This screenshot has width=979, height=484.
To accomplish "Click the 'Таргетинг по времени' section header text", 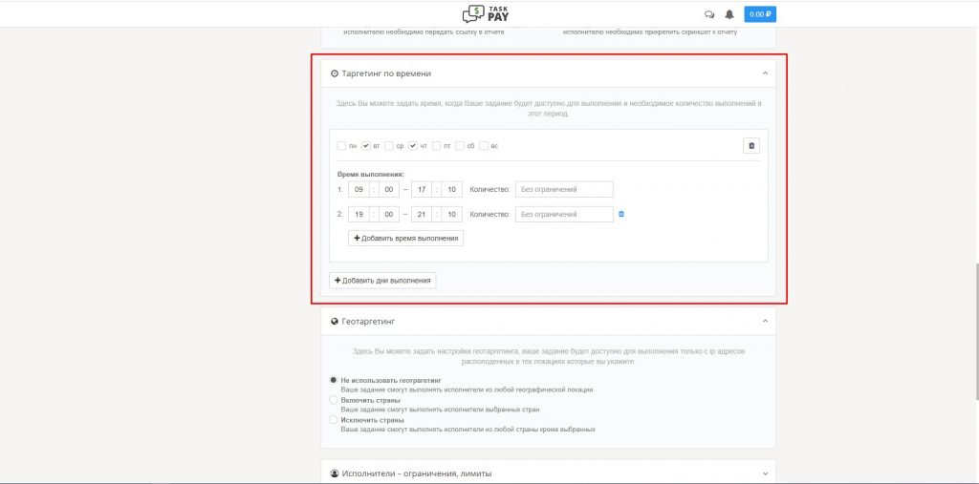I will pos(386,74).
